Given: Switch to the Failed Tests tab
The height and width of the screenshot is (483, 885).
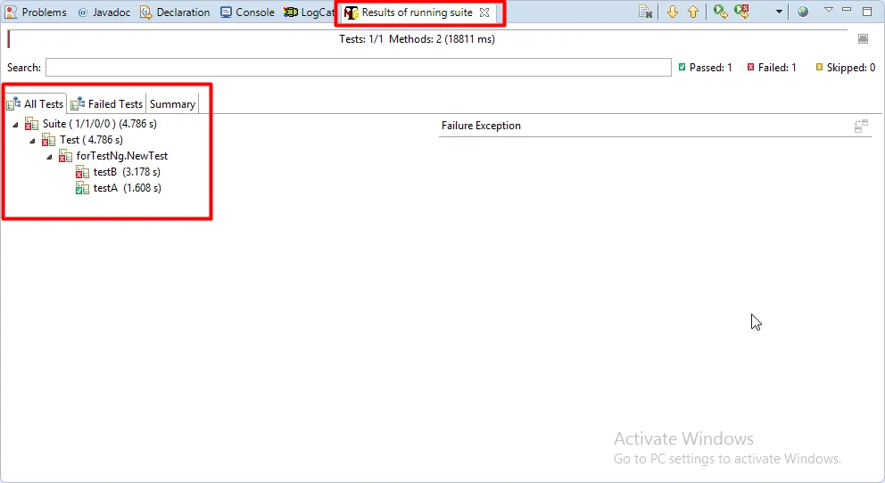Looking at the screenshot, I should (107, 103).
